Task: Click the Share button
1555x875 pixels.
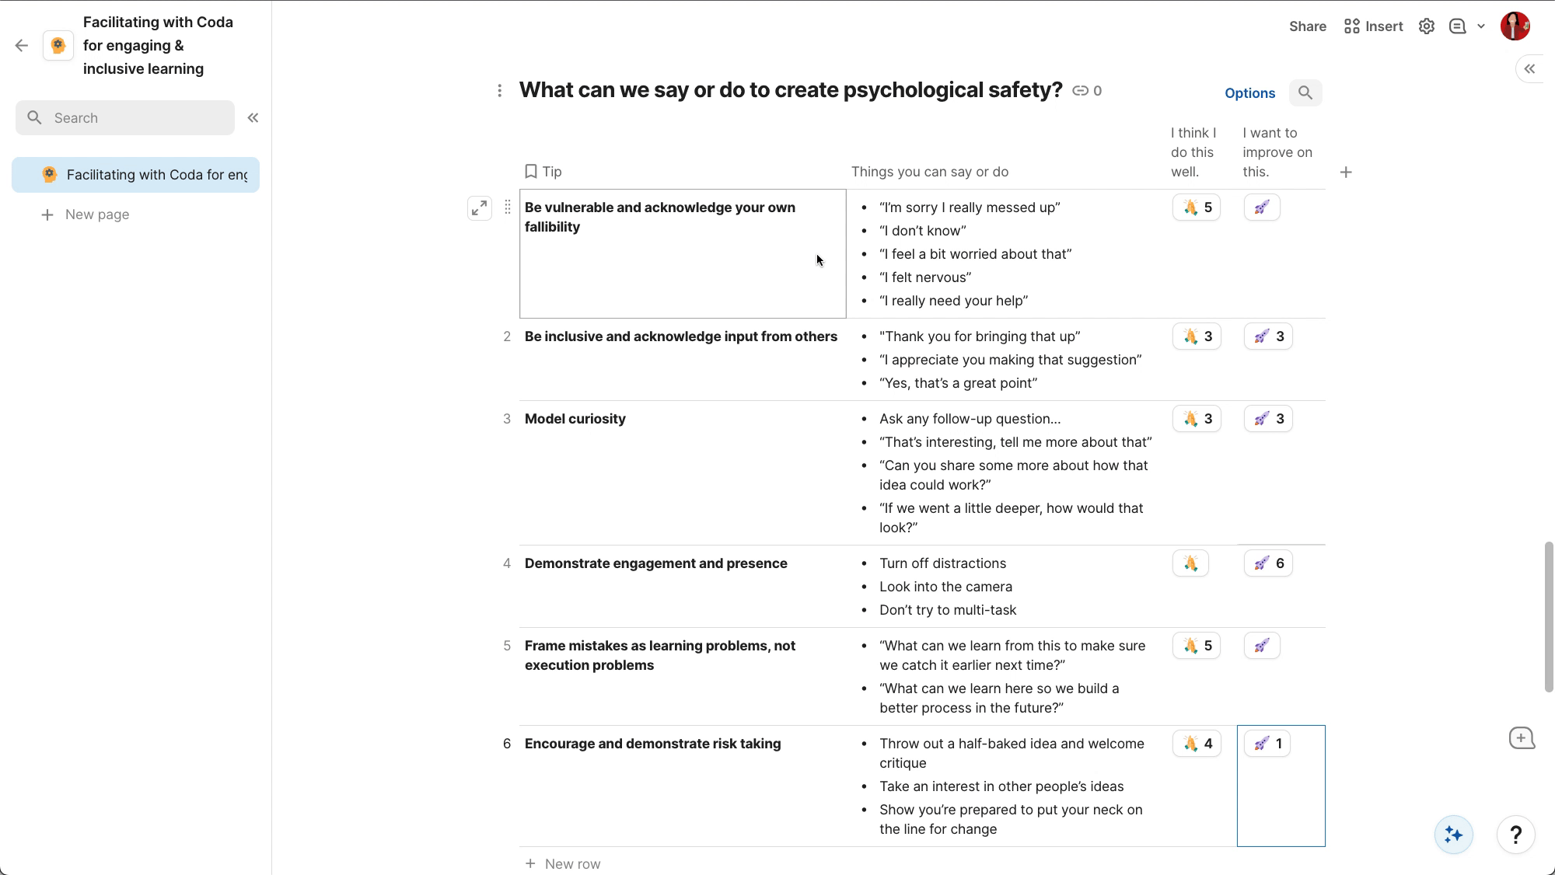Action: (1308, 26)
